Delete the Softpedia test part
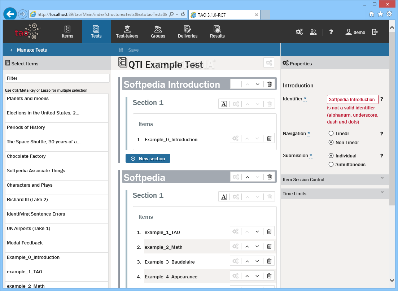 (x=270, y=177)
